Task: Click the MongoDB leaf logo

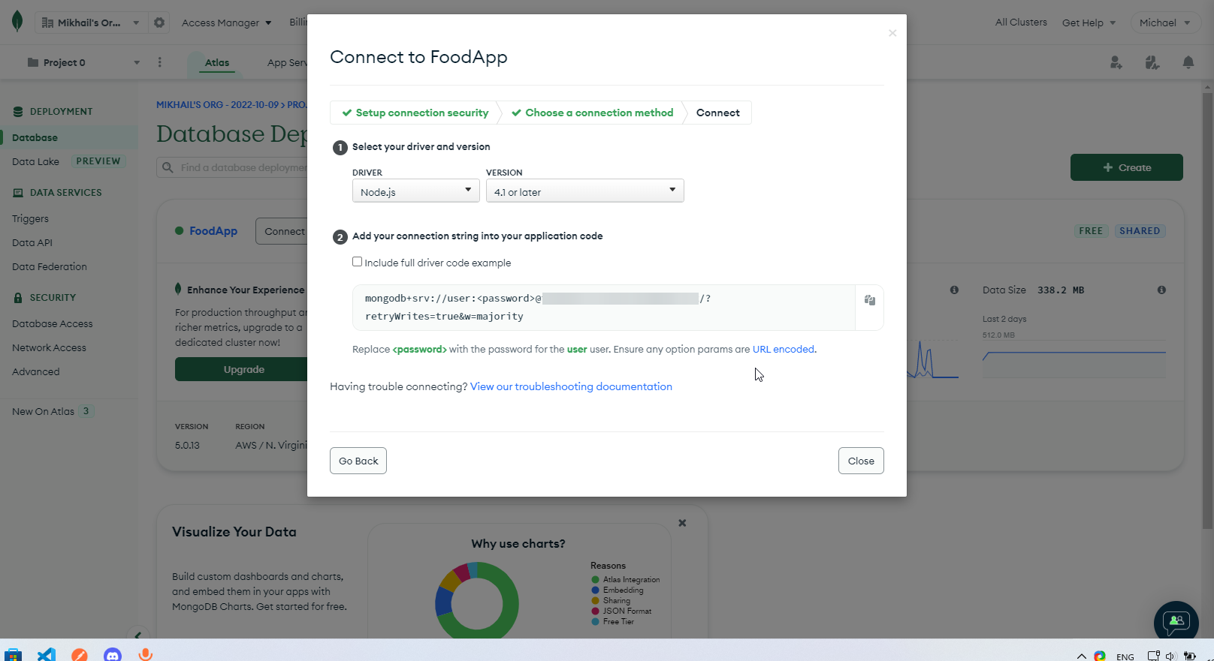Action: 17,22
